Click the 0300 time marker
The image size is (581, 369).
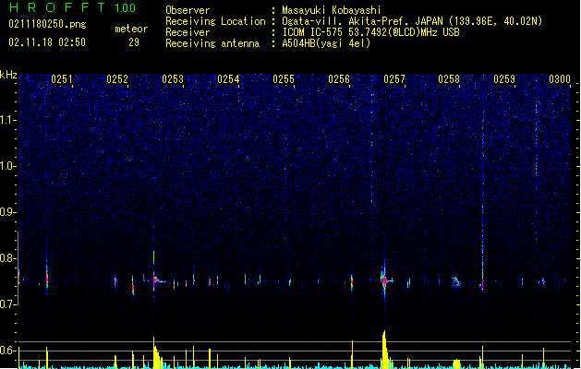click(x=560, y=78)
